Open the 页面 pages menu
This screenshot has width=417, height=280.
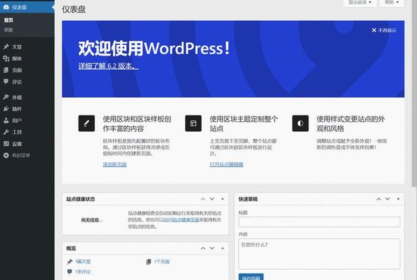tap(27, 70)
